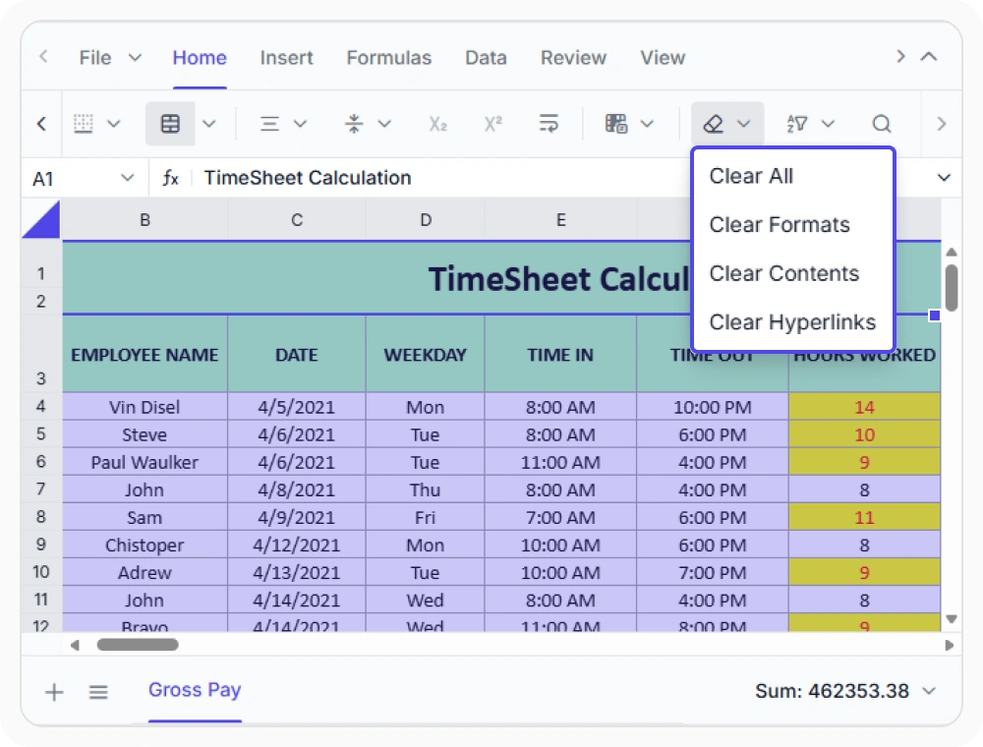Expand the horizontal align dropdown arrow
The image size is (983, 747).
(x=300, y=124)
